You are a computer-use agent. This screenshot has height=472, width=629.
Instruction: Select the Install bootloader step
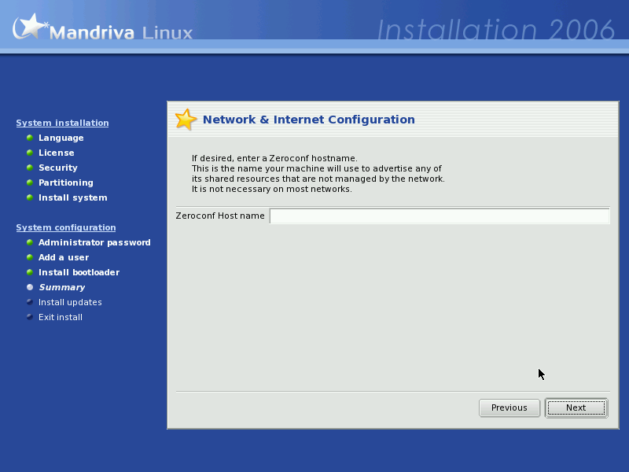(x=79, y=272)
